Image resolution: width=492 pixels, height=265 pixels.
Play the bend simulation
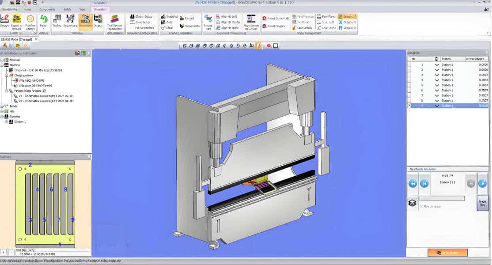[x=482, y=183]
